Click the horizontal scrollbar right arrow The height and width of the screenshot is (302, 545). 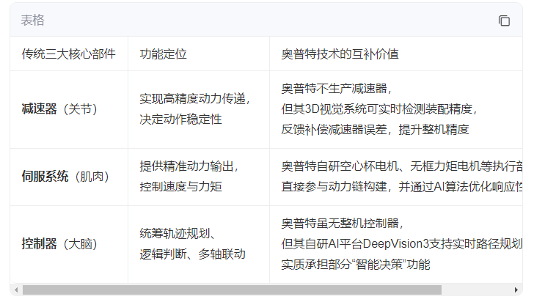coord(516,290)
